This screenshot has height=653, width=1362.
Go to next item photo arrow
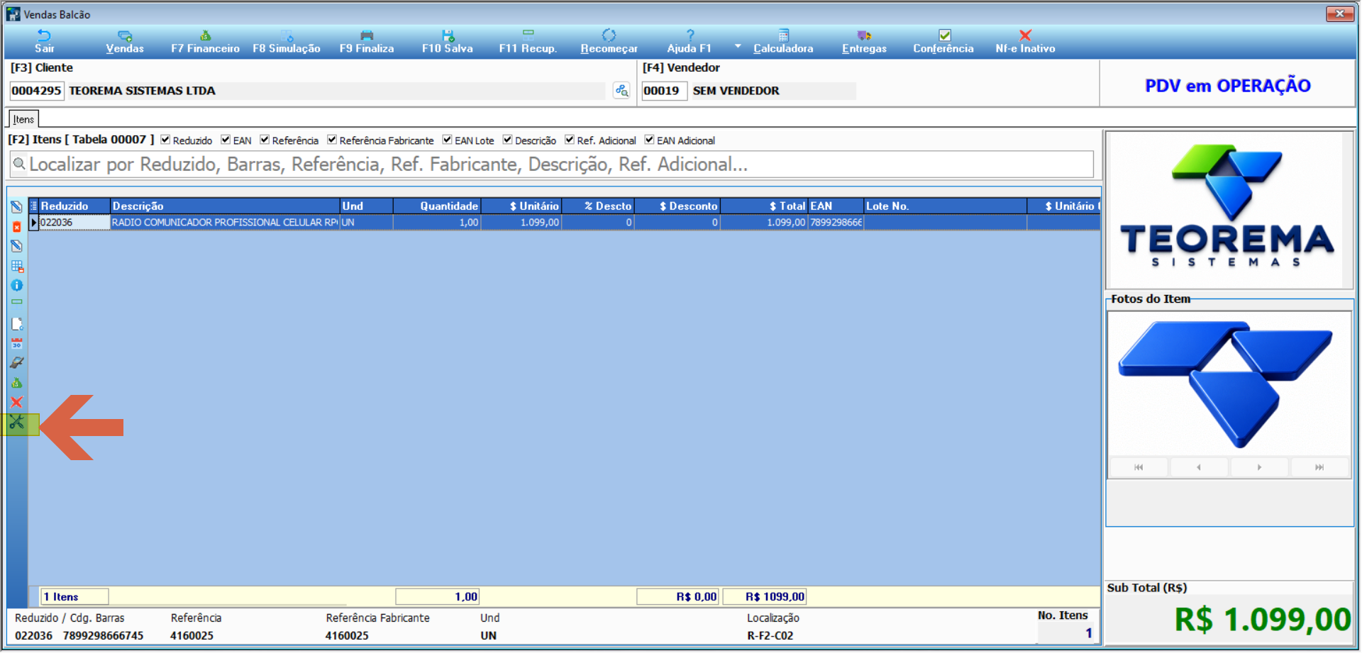[1259, 467]
